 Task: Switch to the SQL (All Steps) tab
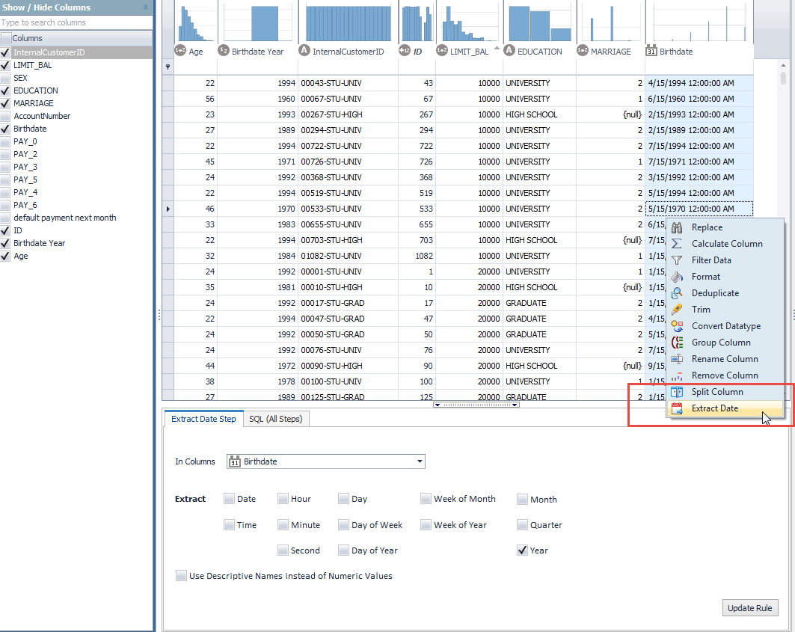click(276, 419)
